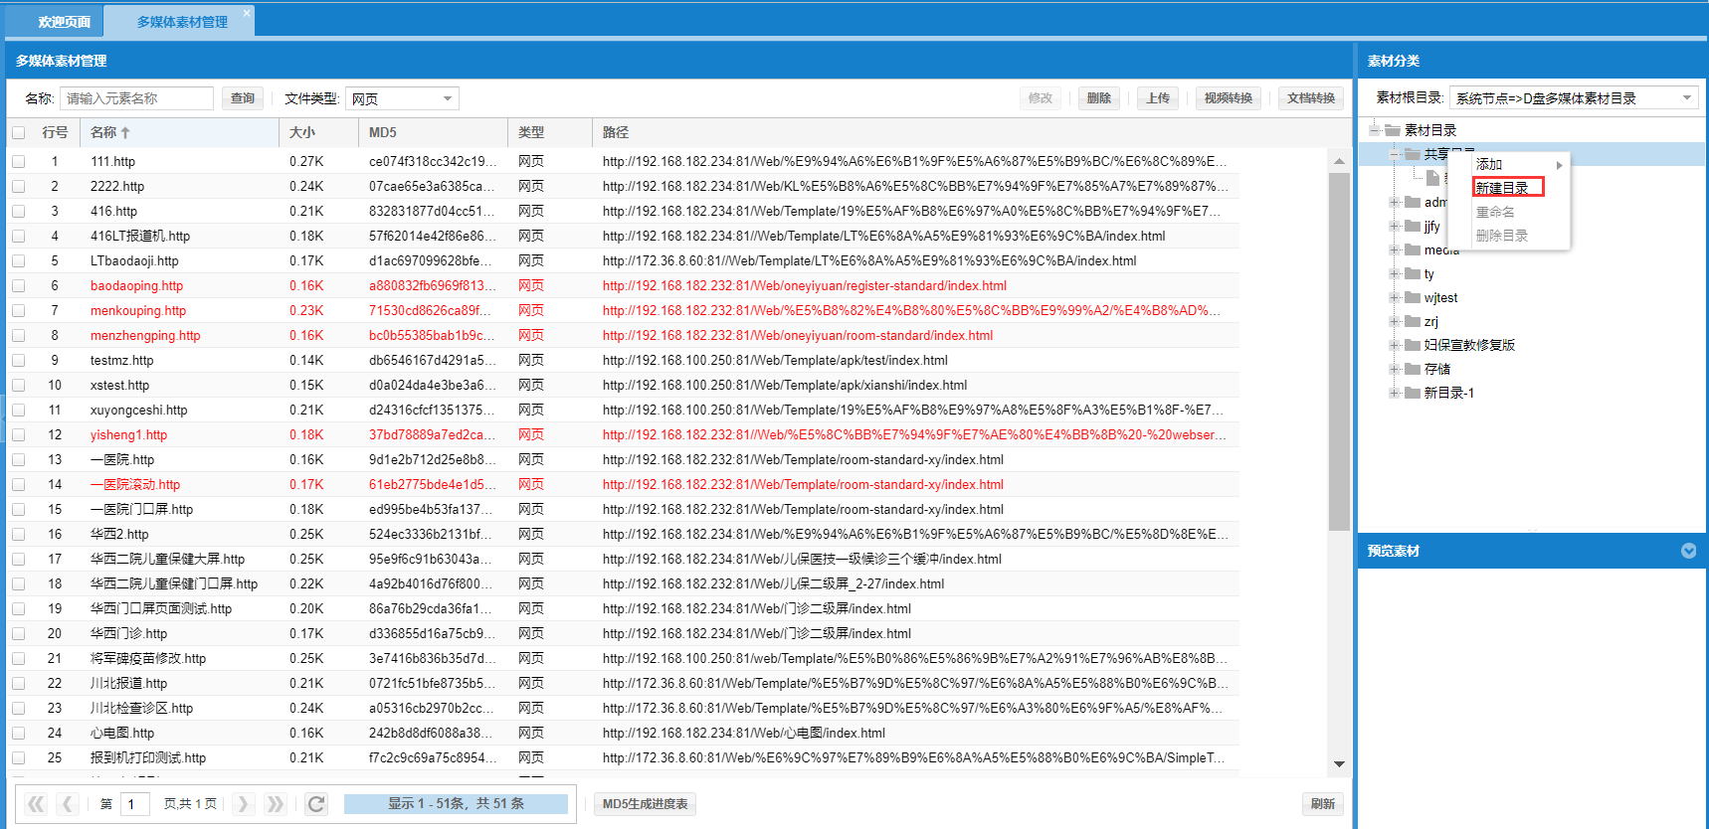Expand the jjfy tree node
The image size is (1709, 829).
pos(1395,226)
